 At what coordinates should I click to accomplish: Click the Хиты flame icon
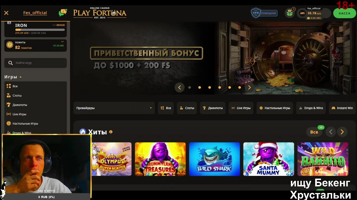(x=83, y=132)
